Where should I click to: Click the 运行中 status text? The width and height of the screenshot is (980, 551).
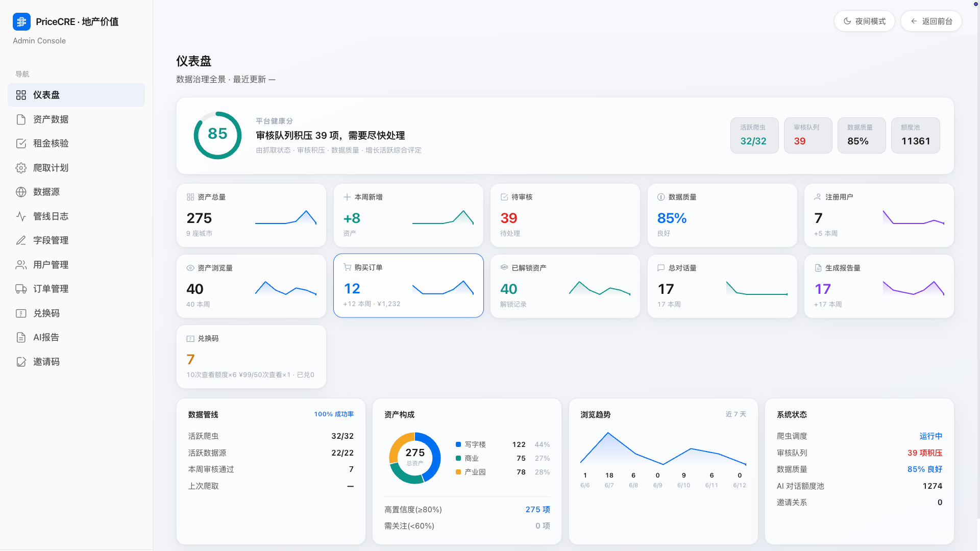930,436
